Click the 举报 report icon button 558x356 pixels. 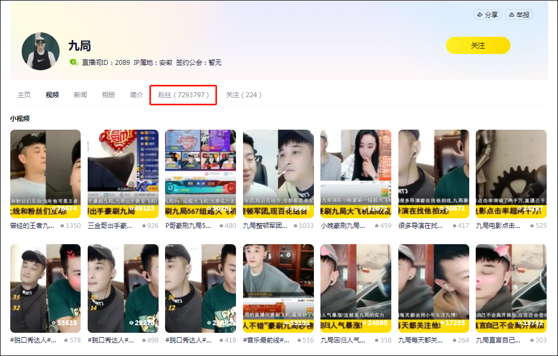(x=519, y=15)
